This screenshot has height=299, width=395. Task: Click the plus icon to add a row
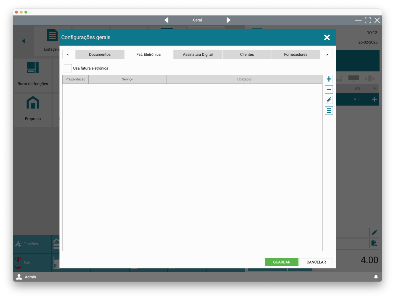coord(329,79)
